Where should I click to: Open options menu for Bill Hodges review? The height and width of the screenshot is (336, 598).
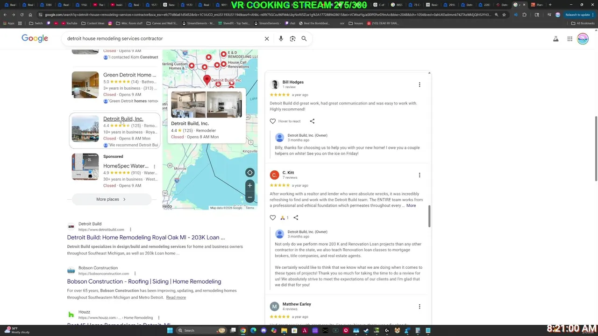420,84
